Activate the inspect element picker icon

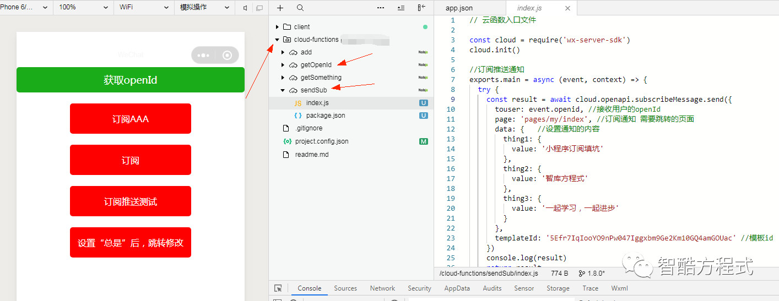pos(278,288)
